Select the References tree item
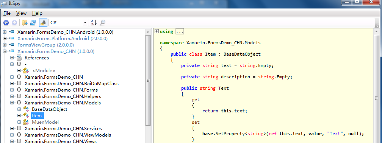Viewport: 382px width, 143px height. (x=37, y=58)
